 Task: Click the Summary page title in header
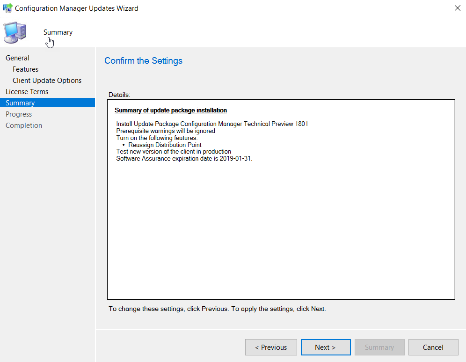pyautogui.click(x=58, y=32)
